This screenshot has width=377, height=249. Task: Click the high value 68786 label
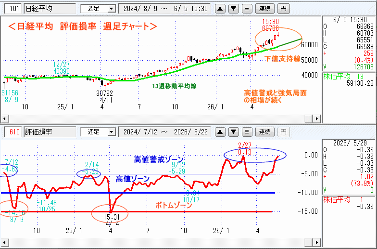[270, 28]
